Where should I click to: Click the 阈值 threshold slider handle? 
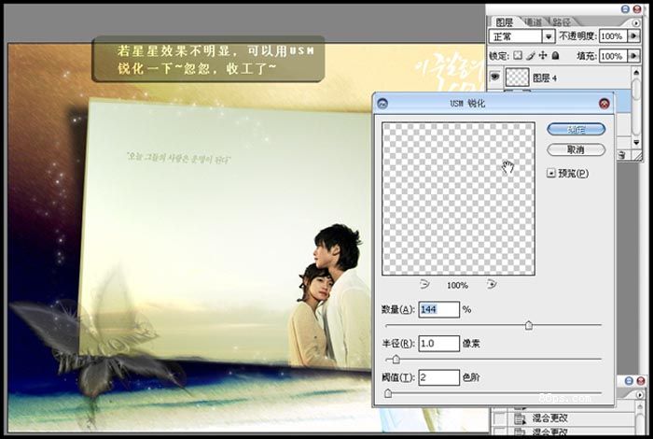[x=388, y=392]
